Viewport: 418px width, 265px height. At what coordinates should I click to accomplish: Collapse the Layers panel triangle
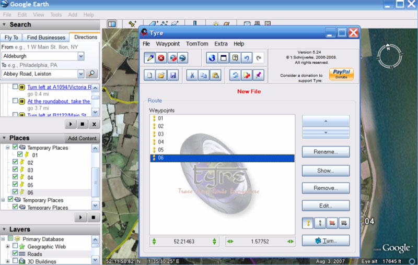click(4, 229)
